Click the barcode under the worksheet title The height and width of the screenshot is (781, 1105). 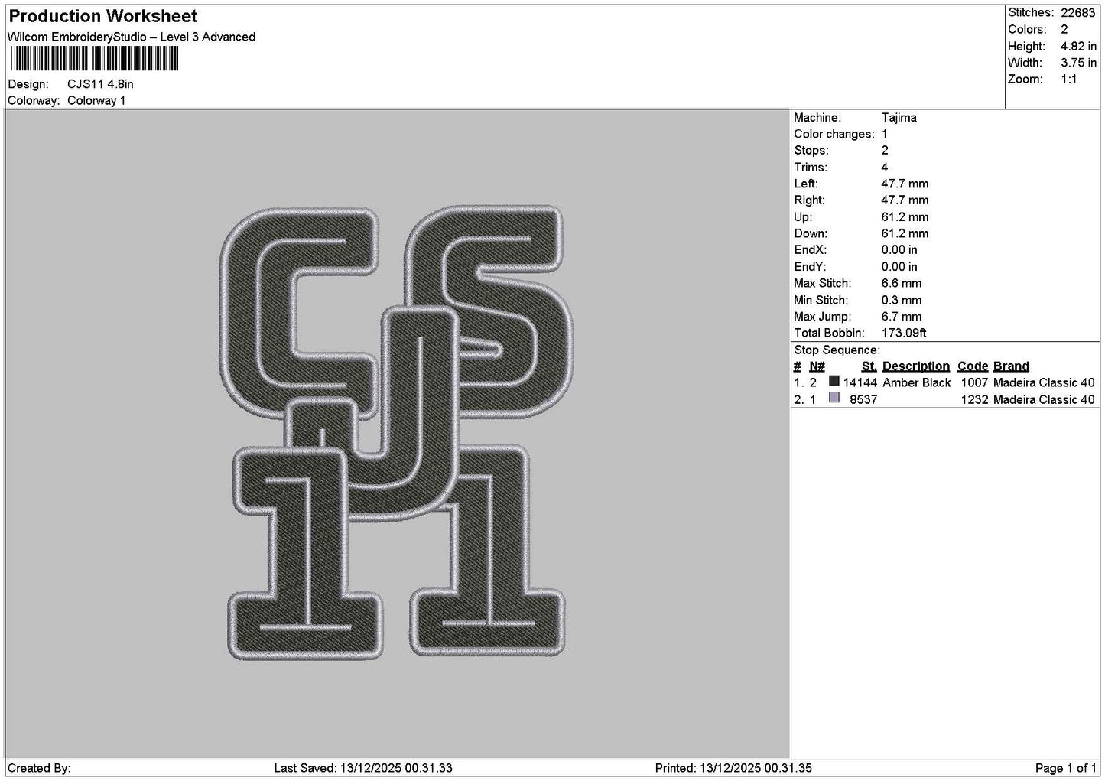pyautogui.click(x=96, y=59)
